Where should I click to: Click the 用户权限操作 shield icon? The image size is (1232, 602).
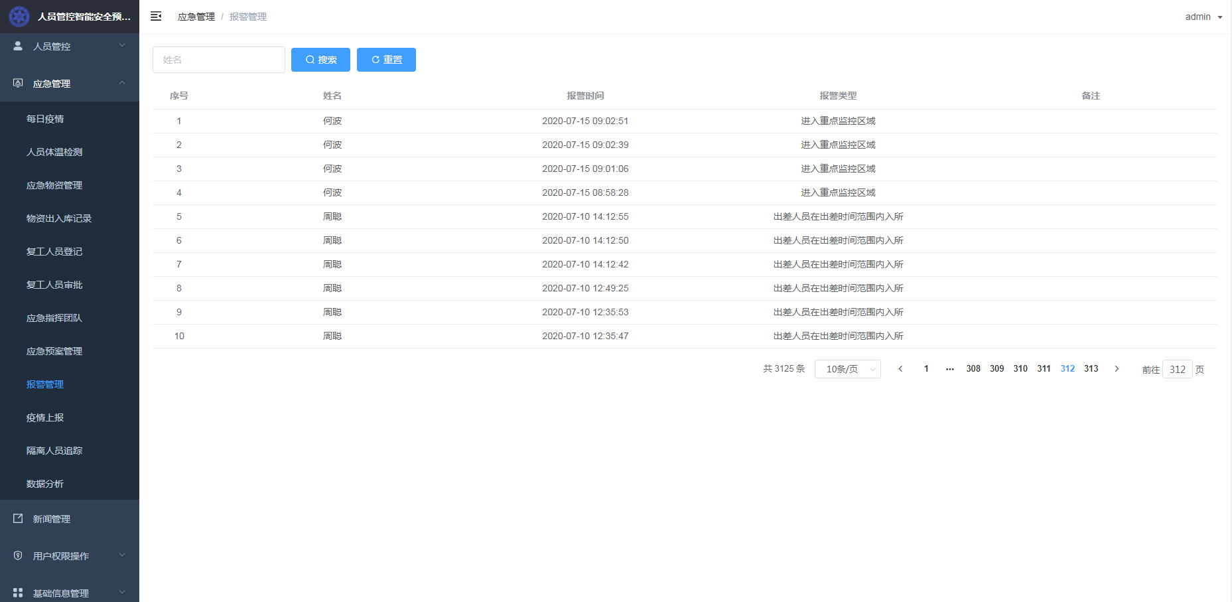click(x=18, y=556)
